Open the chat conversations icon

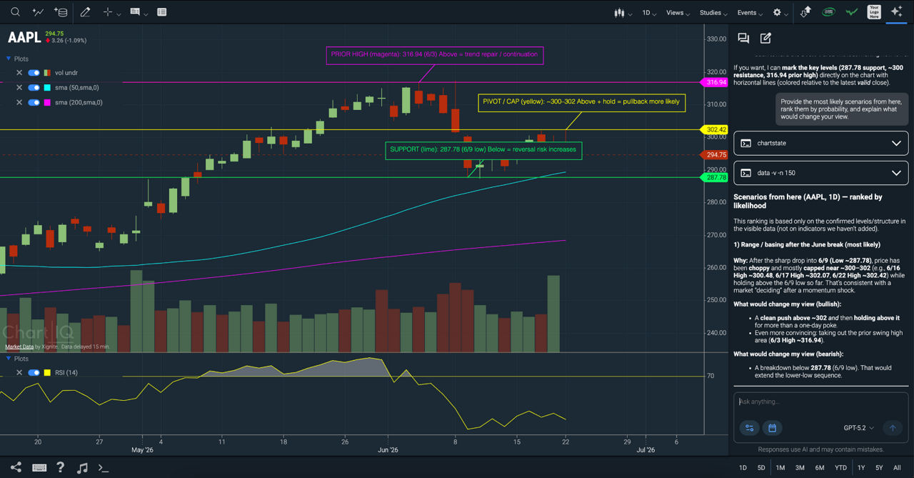pyautogui.click(x=743, y=39)
